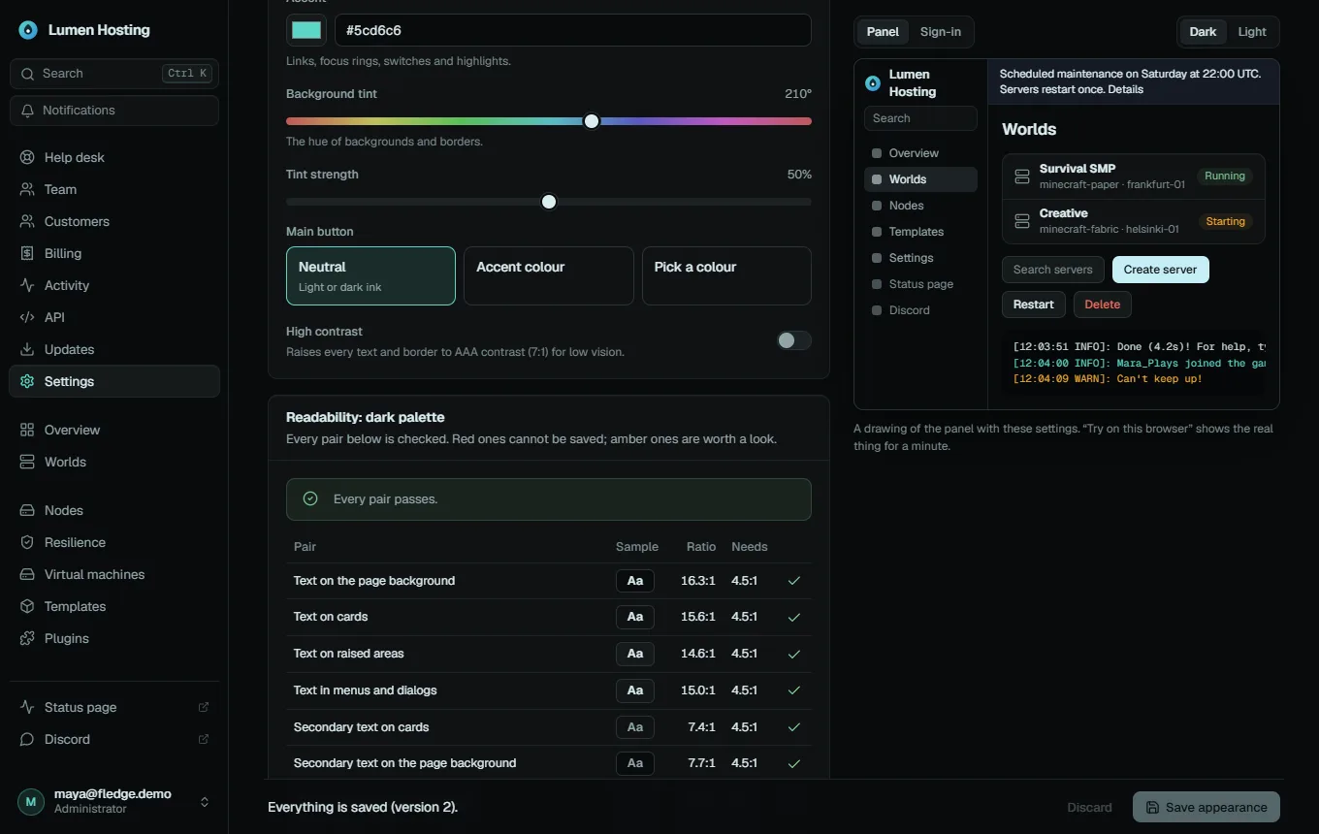Click the Help desk lifebuoy icon

click(27, 157)
